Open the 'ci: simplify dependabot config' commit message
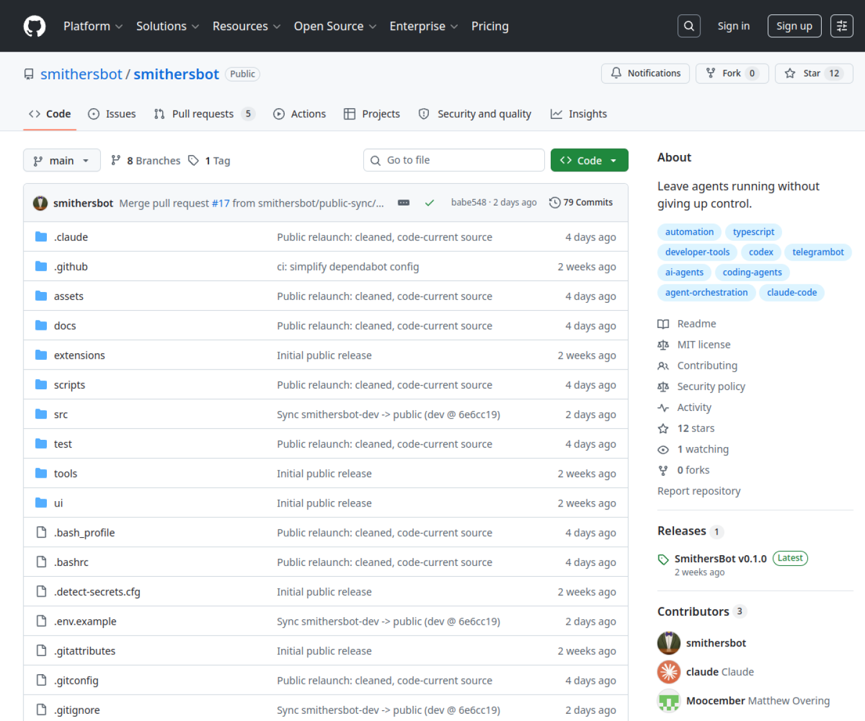Image resolution: width=865 pixels, height=721 pixels. 348,267
